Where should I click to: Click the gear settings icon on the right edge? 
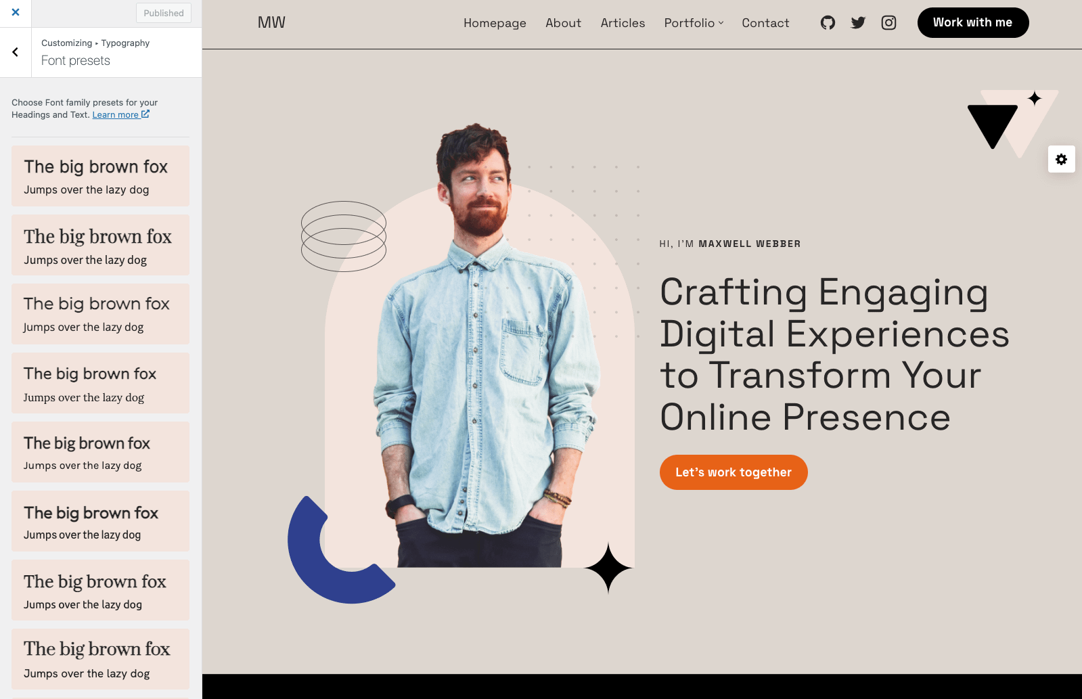point(1061,159)
